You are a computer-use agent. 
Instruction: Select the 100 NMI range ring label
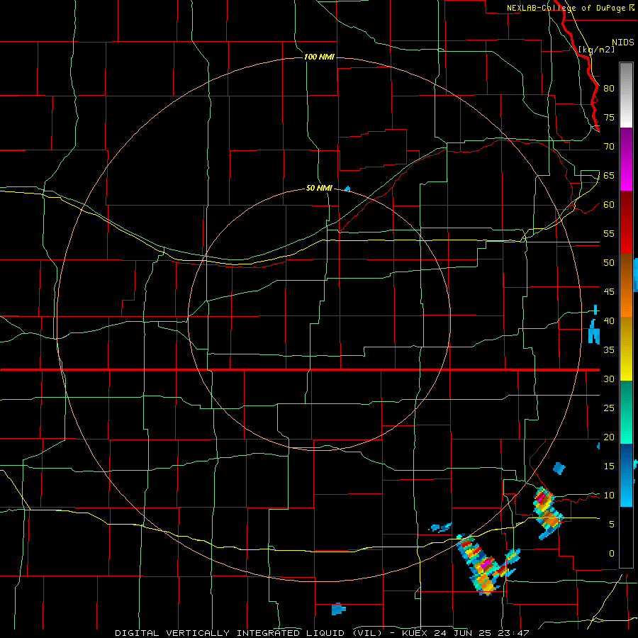(319, 57)
